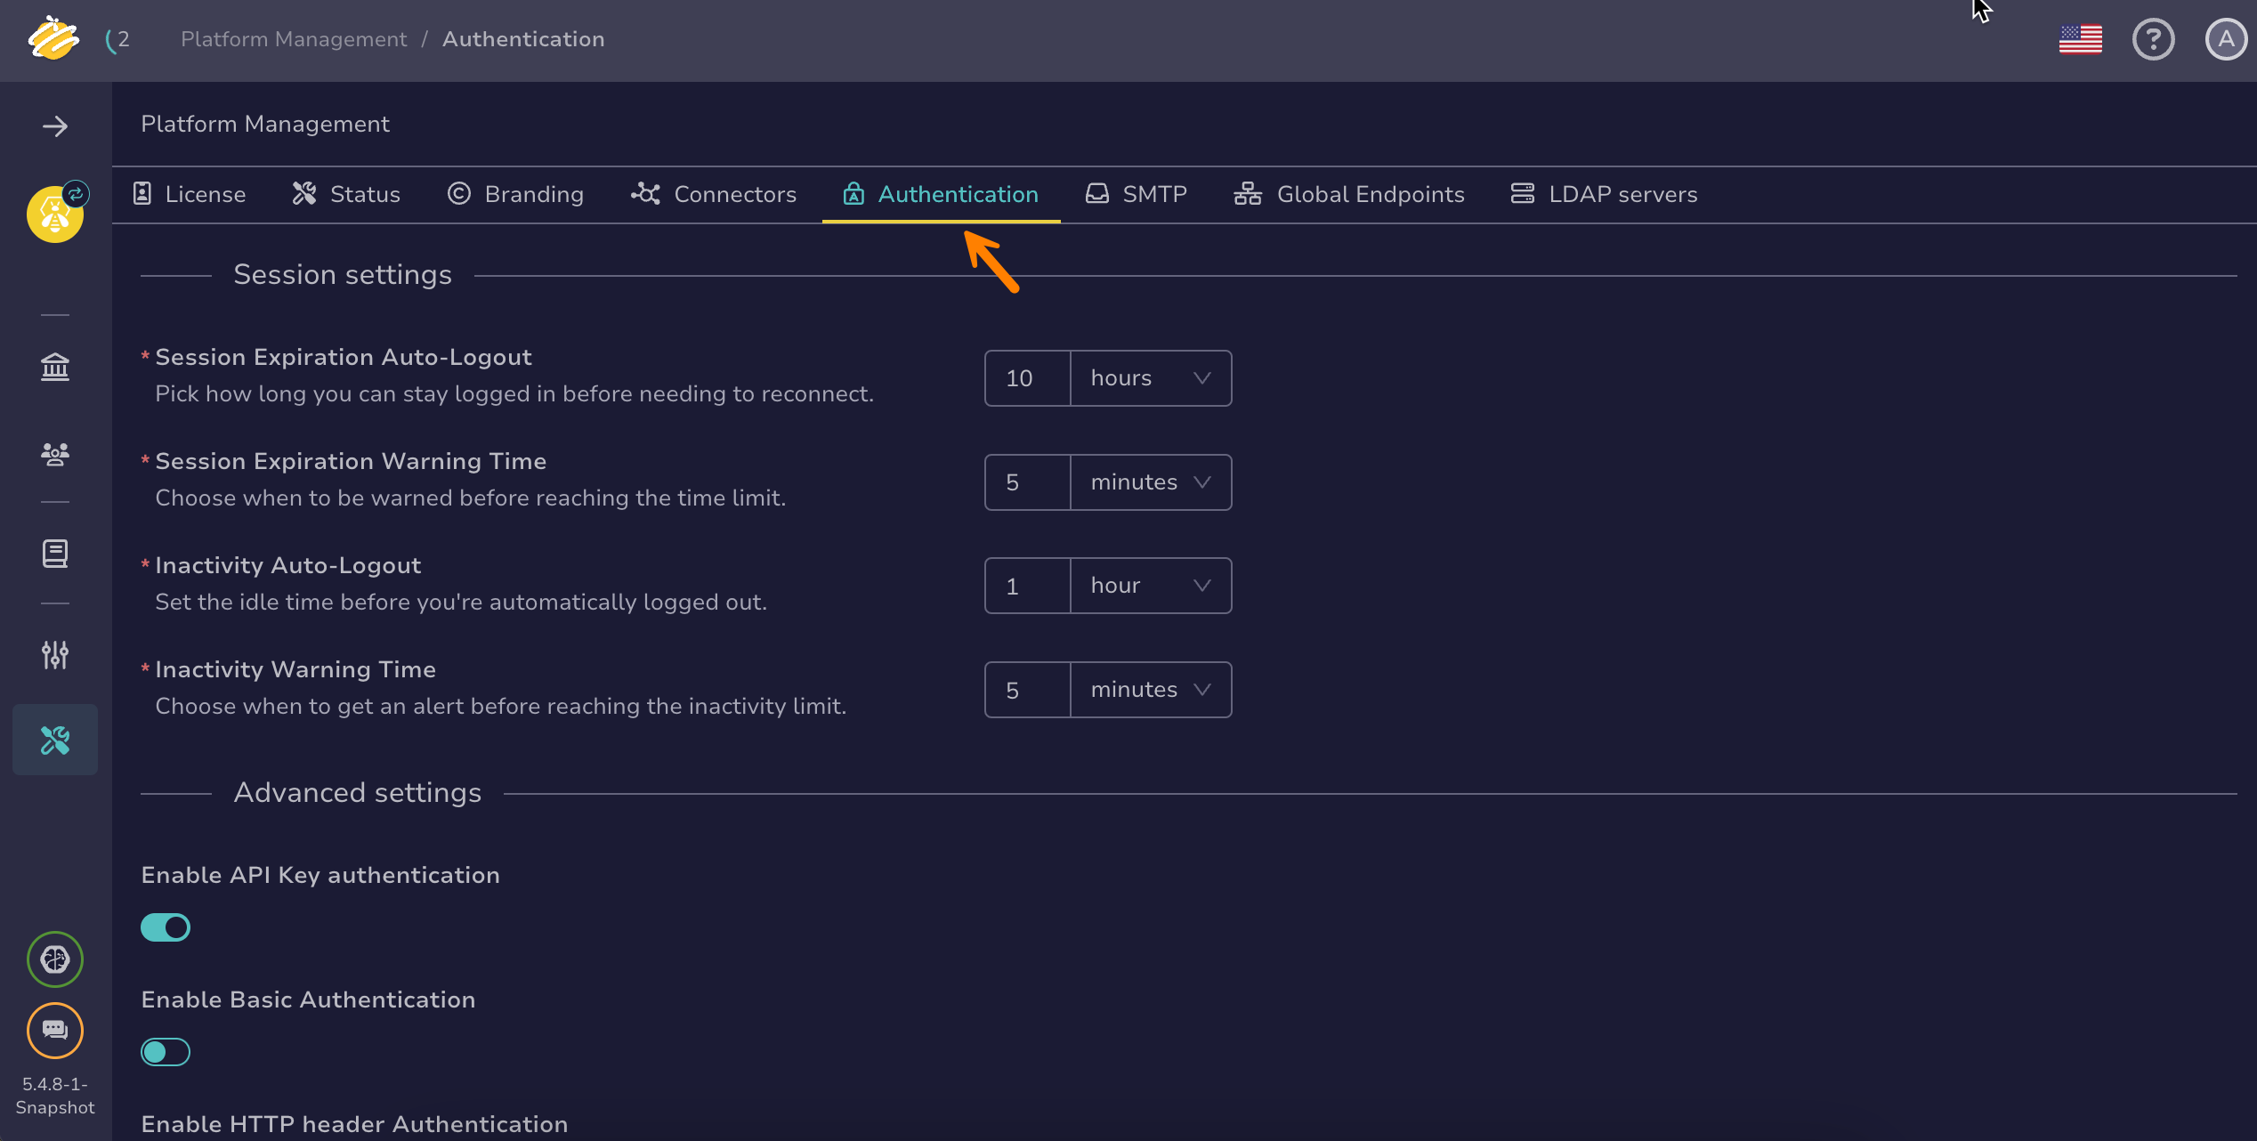The width and height of the screenshot is (2257, 1141).
Task: Open the hour unit dropdown for Inactivity Auto-Logout
Action: pyautogui.click(x=1151, y=586)
